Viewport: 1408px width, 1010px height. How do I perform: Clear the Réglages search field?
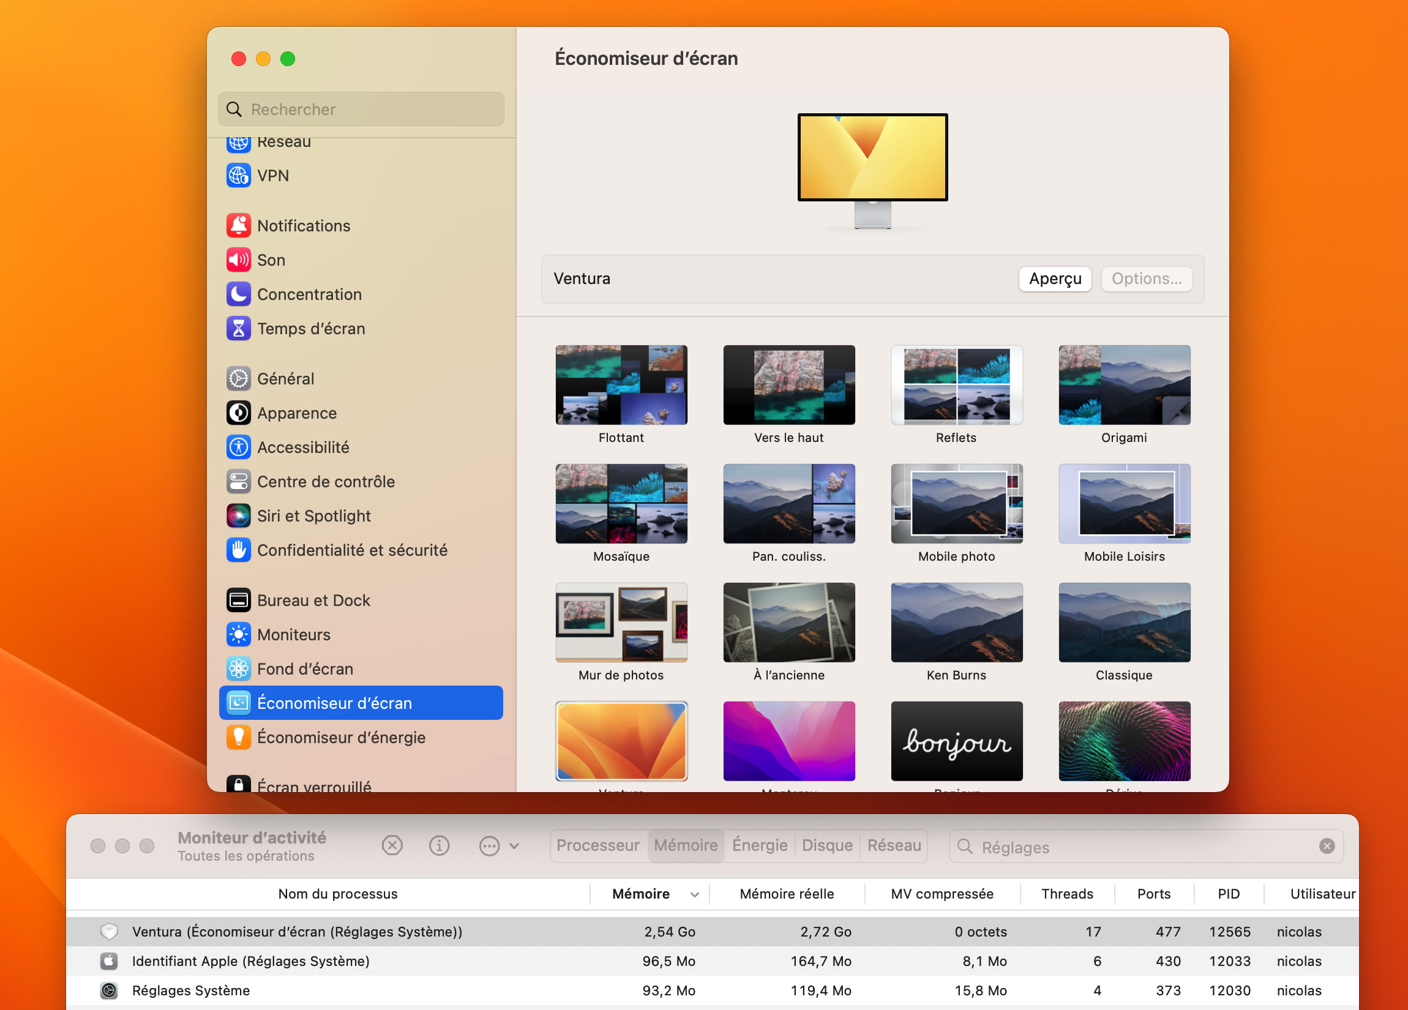tap(1327, 846)
